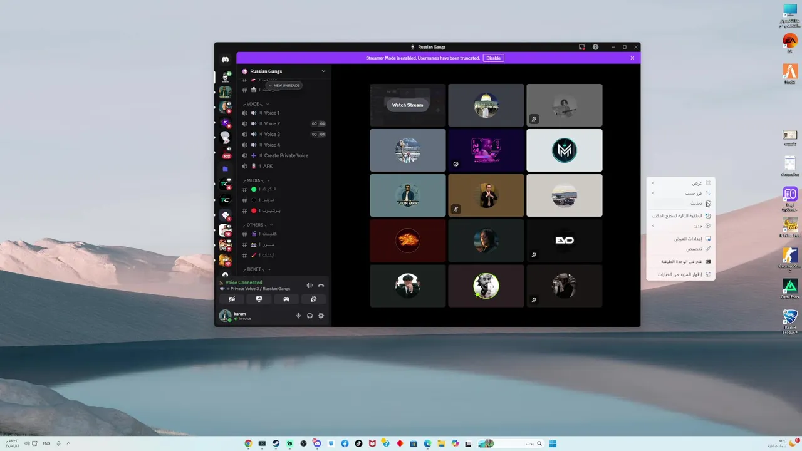Start an activity with the game controller icon
This screenshot has height=451, width=802.
286,299
